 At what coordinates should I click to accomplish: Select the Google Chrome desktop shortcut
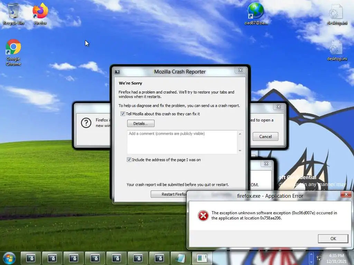coord(13,52)
